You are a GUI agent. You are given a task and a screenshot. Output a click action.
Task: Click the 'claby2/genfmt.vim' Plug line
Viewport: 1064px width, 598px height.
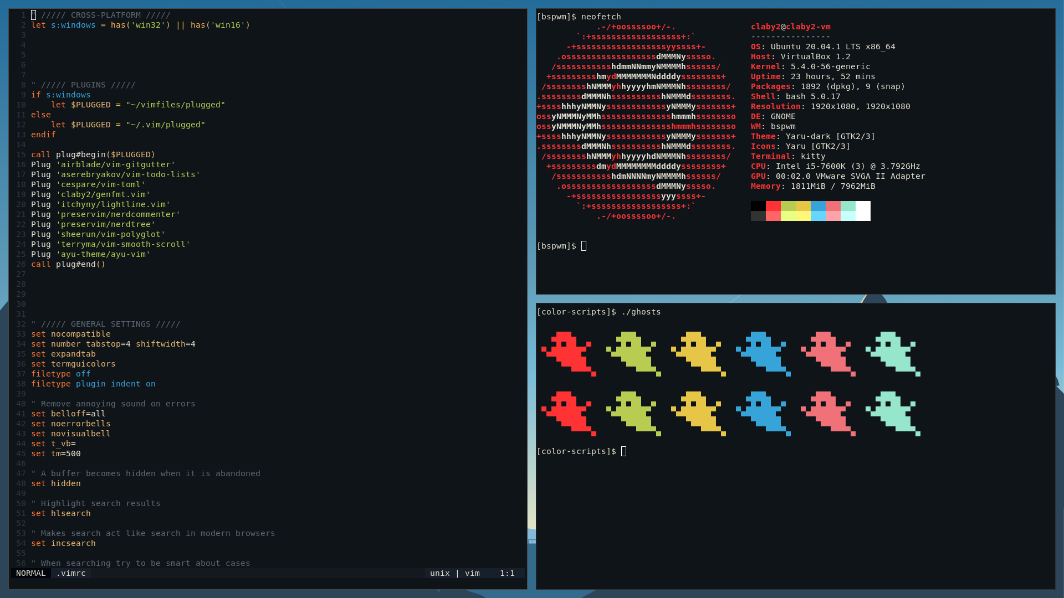coord(91,194)
